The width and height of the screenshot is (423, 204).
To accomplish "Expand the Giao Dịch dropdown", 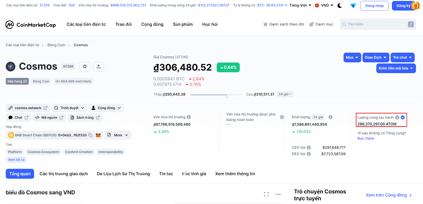I will (x=375, y=57).
